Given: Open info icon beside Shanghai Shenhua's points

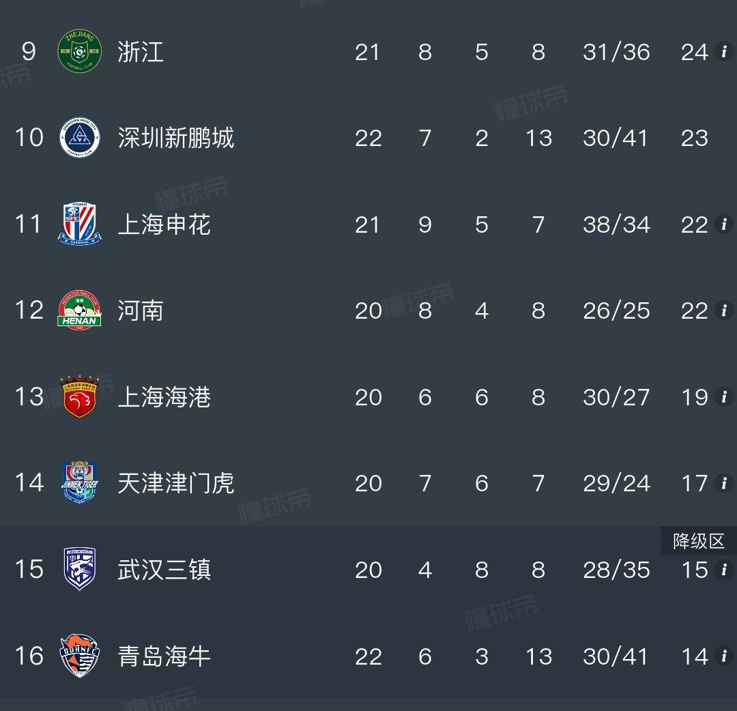Looking at the screenshot, I should click(x=724, y=224).
